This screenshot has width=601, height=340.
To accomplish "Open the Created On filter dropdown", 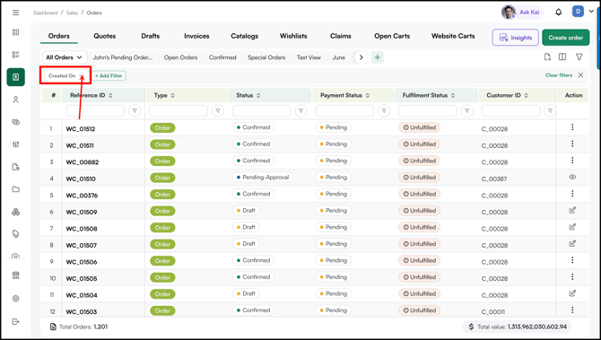I will tap(65, 75).
